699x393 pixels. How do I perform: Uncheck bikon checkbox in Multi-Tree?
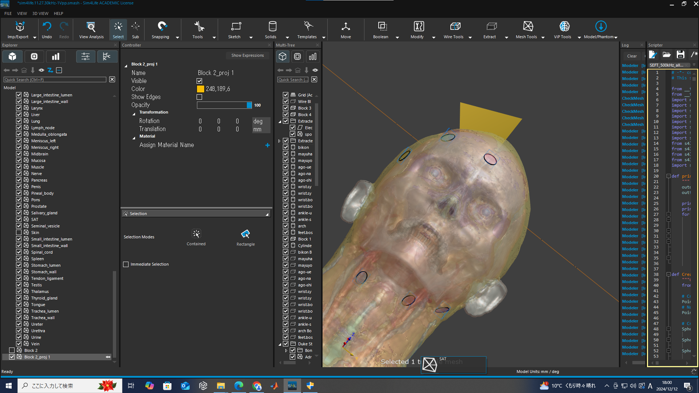pyautogui.click(x=286, y=147)
